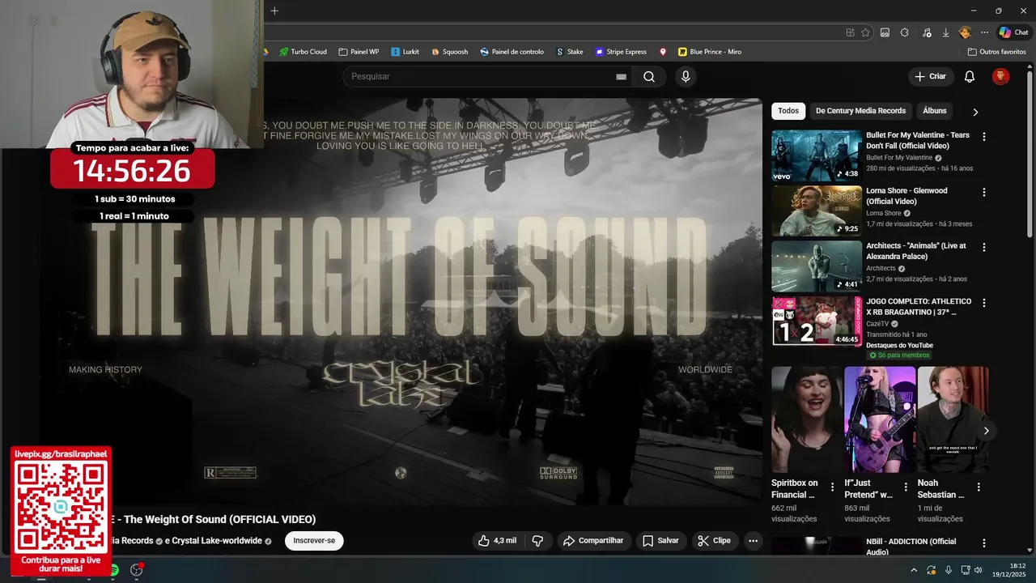This screenshot has width=1036, height=583.
Task: Show hidden tray icons chevron
Action: coord(914,570)
